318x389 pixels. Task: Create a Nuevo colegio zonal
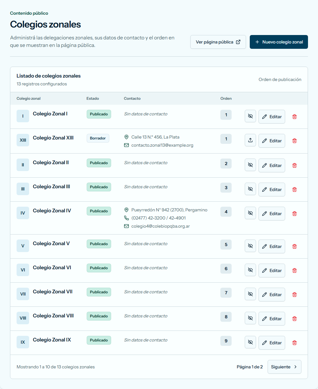click(x=279, y=42)
